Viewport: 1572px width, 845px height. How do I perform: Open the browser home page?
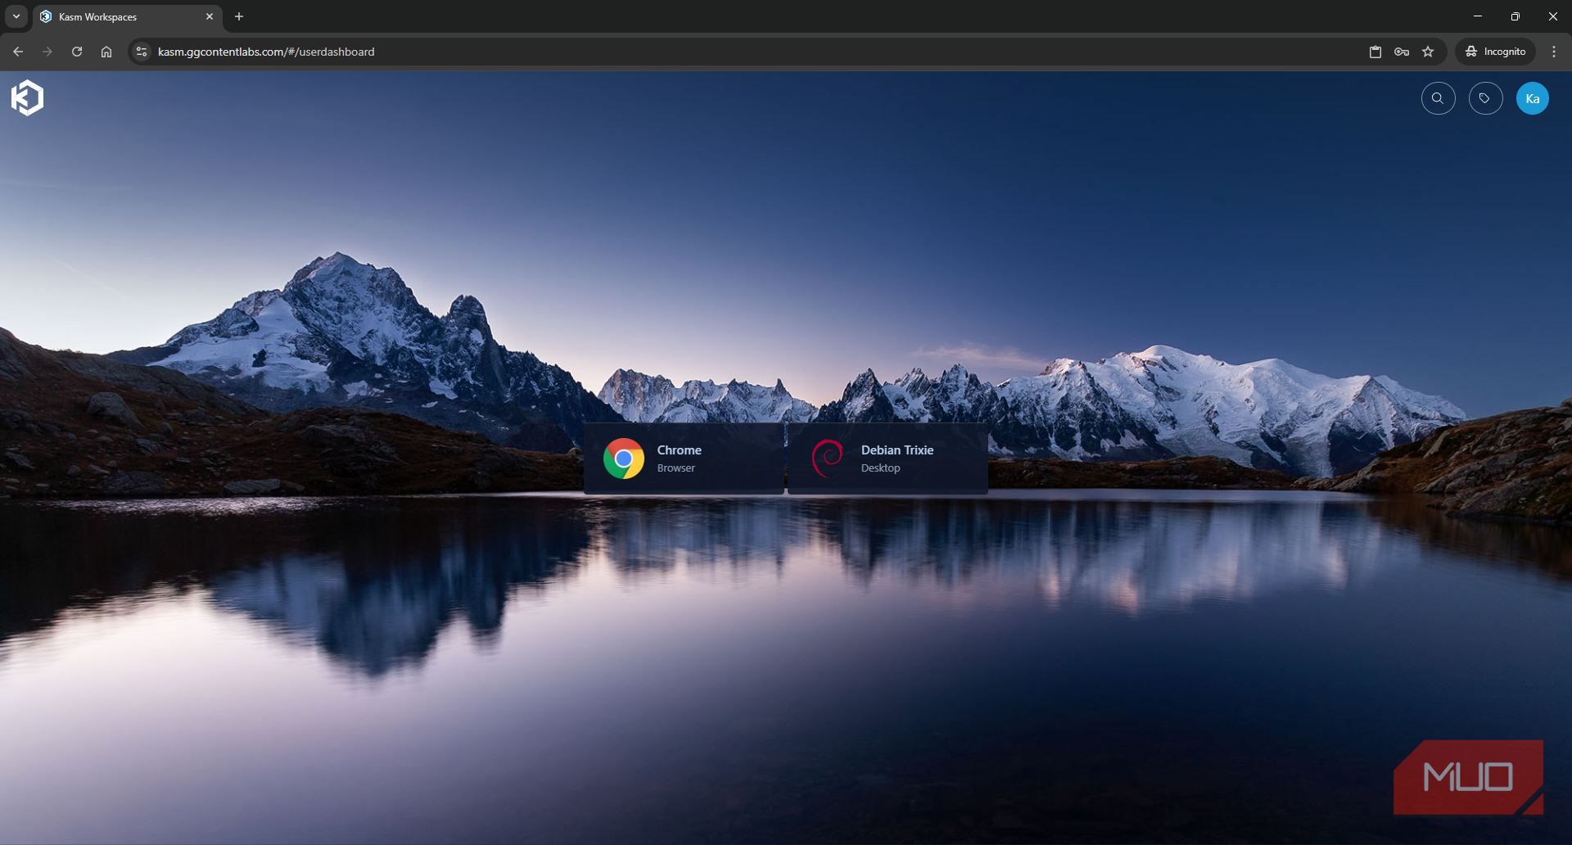(106, 52)
